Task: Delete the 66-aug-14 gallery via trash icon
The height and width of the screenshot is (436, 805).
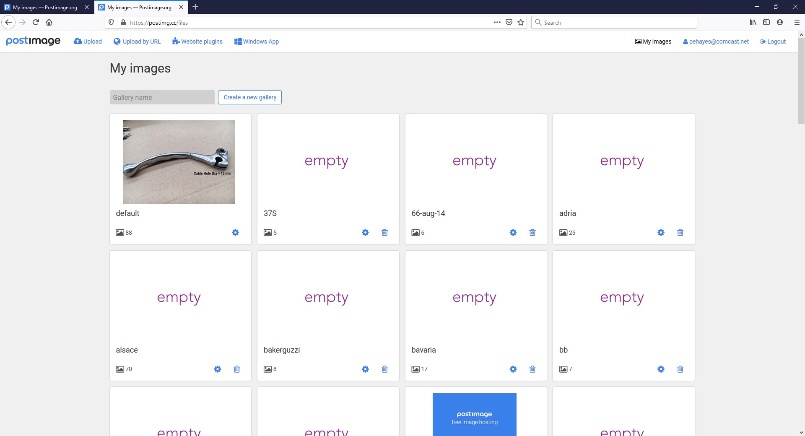Action: (x=532, y=232)
